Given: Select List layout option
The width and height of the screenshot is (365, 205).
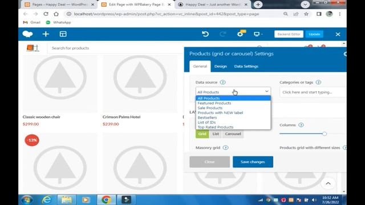Looking at the screenshot, I should coord(216,134).
